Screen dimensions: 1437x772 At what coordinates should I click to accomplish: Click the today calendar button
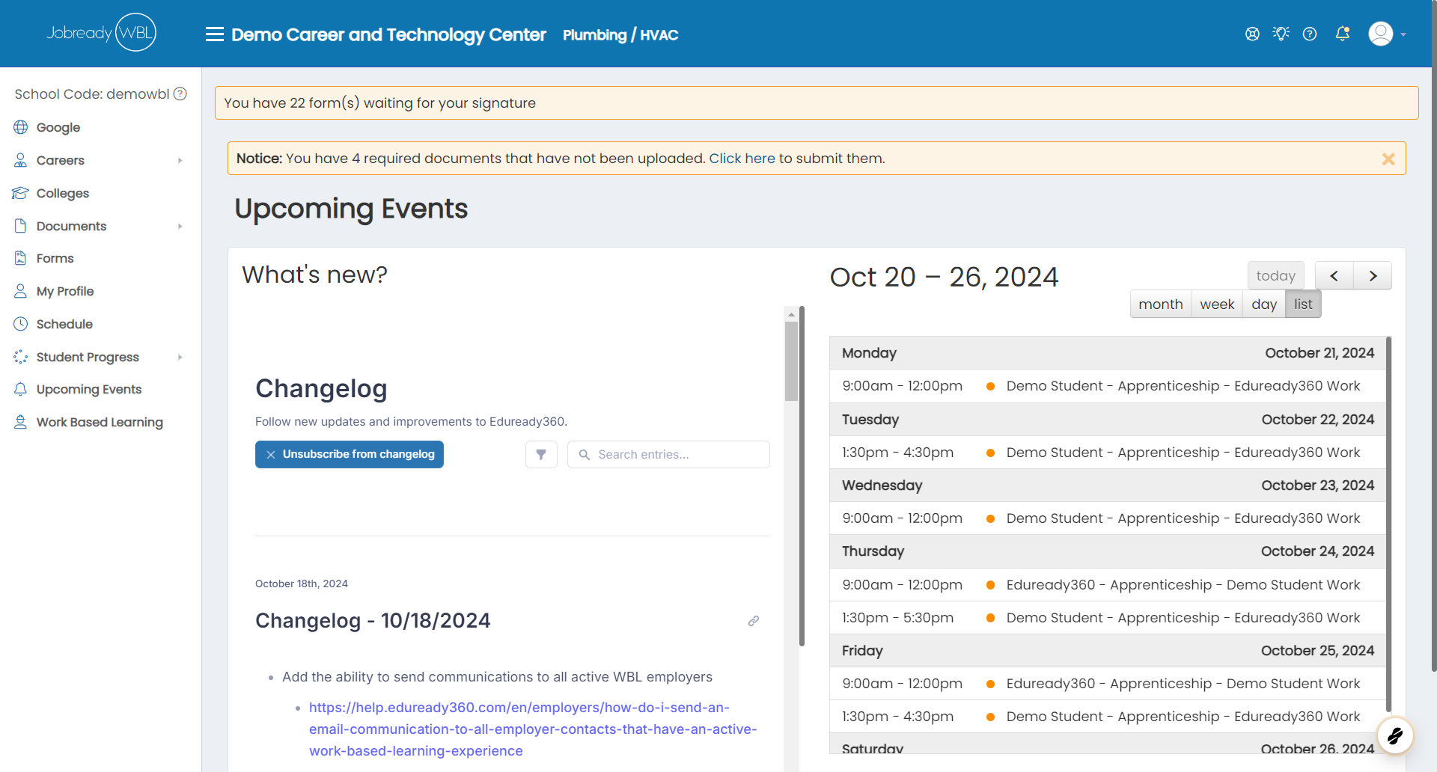[x=1276, y=275]
